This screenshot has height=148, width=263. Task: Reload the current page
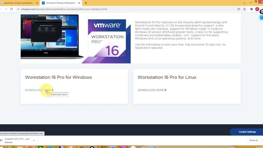click(x=12, y=9)
